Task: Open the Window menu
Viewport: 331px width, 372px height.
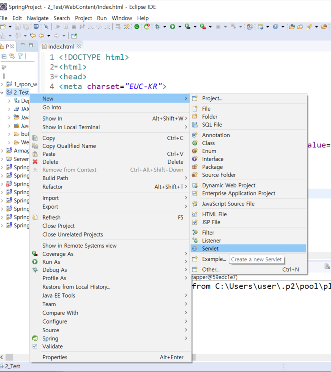Action: click(x=122, y=18)
